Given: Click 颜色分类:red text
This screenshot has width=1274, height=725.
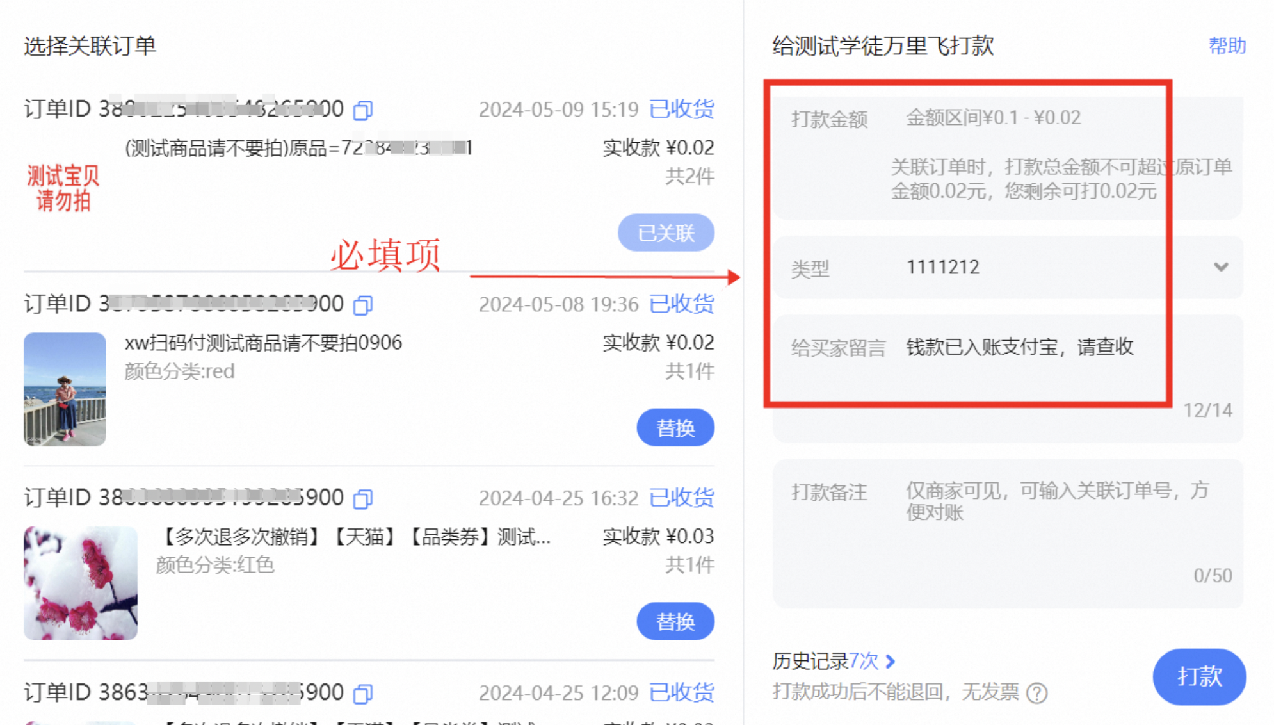Looking at the screenshot, I should pos(179,371).
